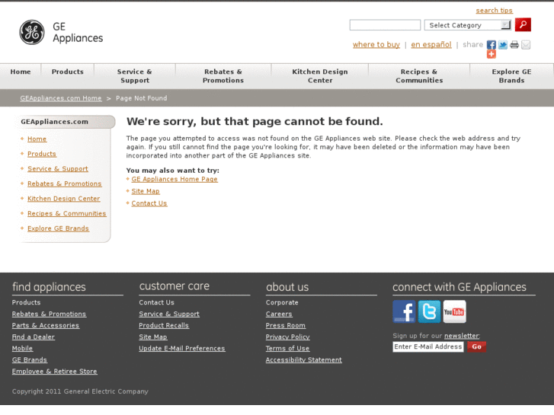Click Explore GE Brands in the left sidebar
554x415 pixels.
click(x=59, y=228)
